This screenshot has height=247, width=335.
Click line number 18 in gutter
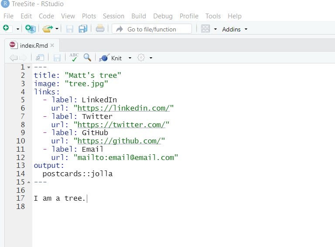21,206
